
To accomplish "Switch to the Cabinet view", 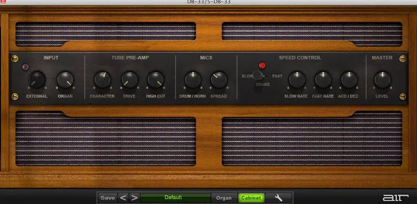I will (x=251, y=198).
